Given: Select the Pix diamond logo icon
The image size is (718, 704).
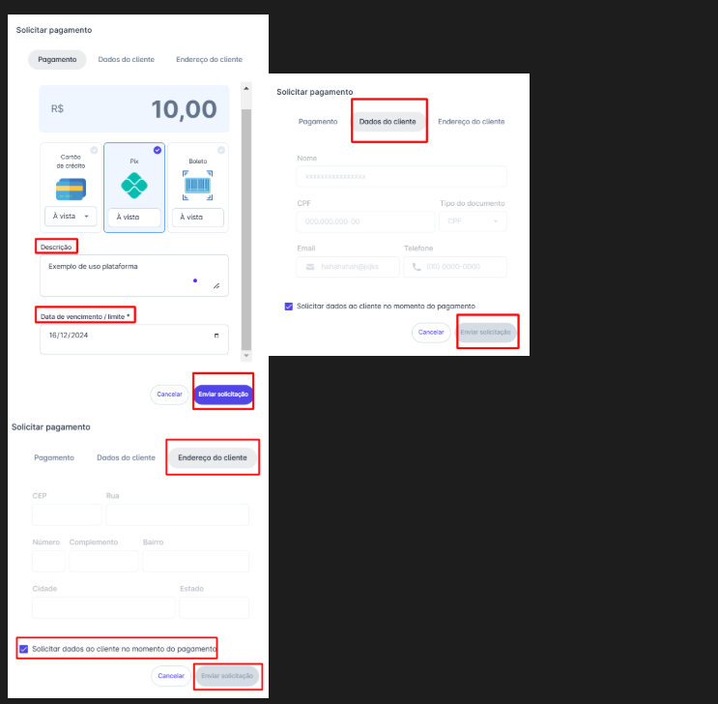Looking at the screenshot, I should [x=134, y=186].
